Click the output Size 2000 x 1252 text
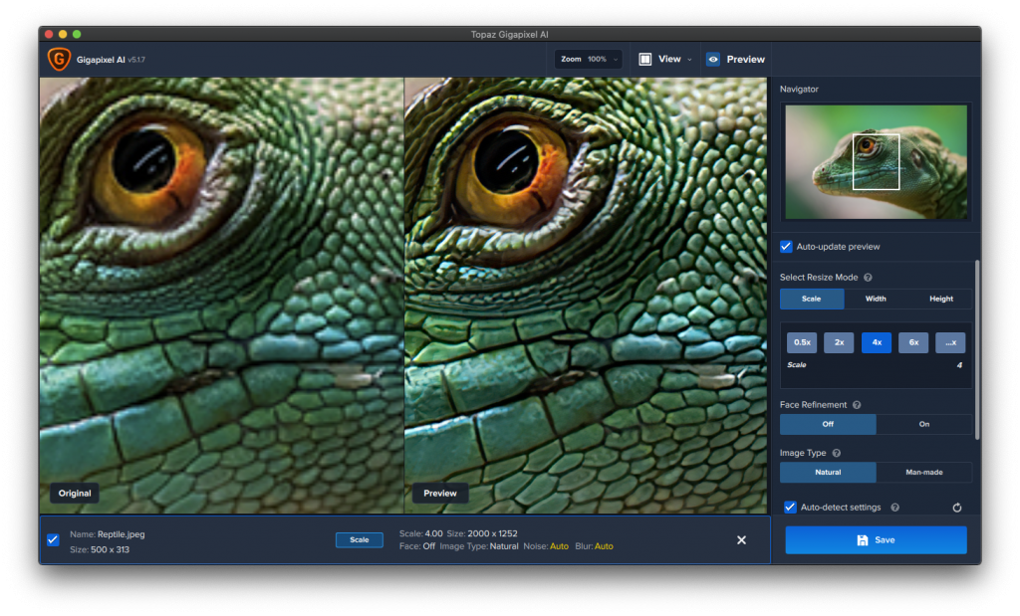Screen dimensions: 1020x616 tap(482, 533)
